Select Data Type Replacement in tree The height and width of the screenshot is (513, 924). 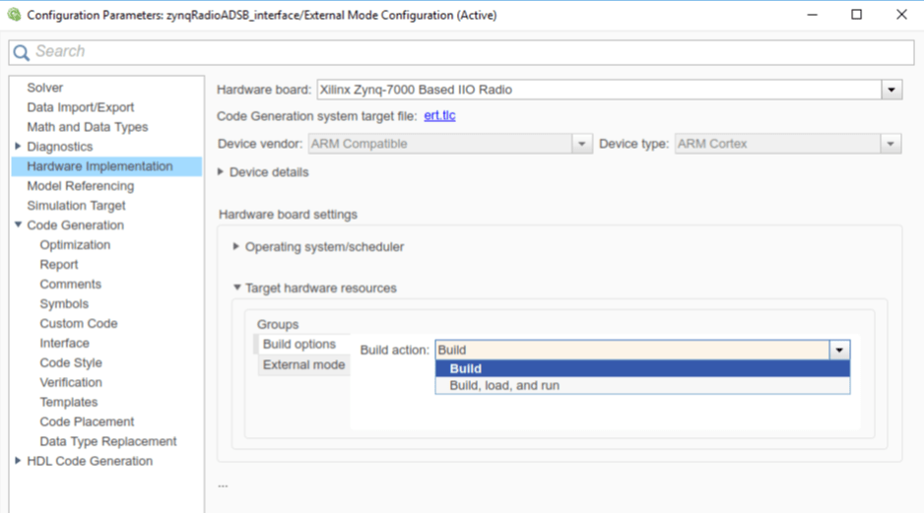click(108, 441)
